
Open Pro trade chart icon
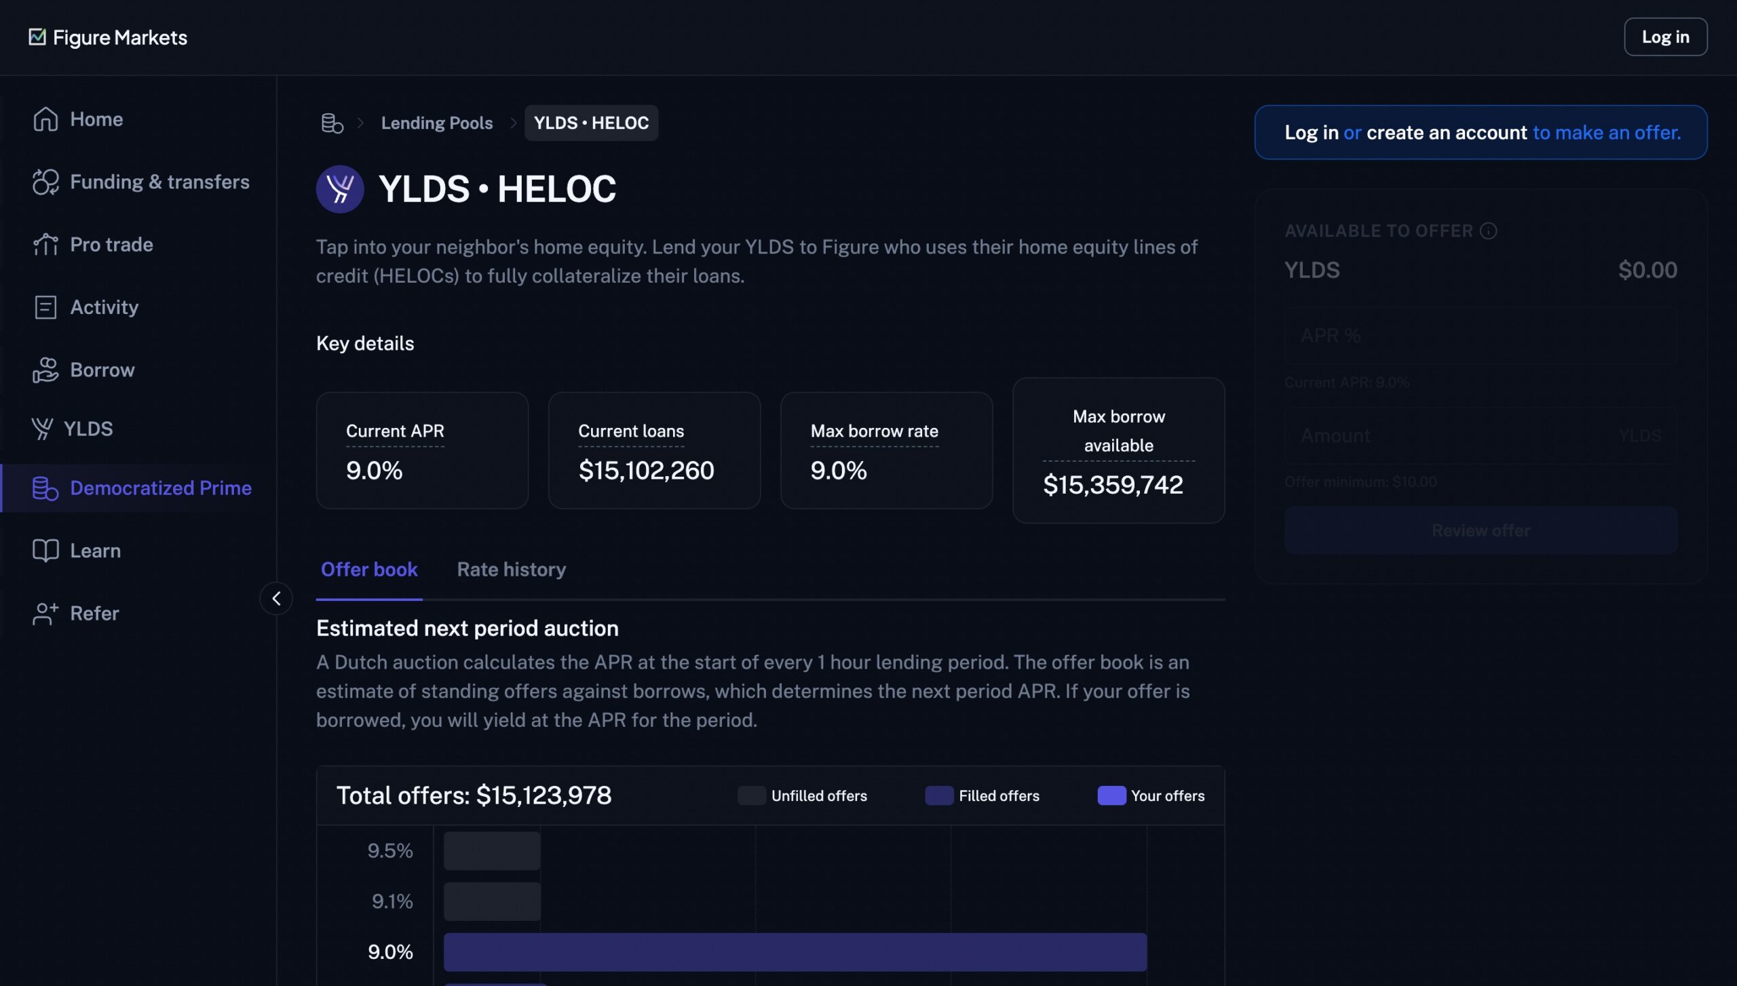point(45,244)
